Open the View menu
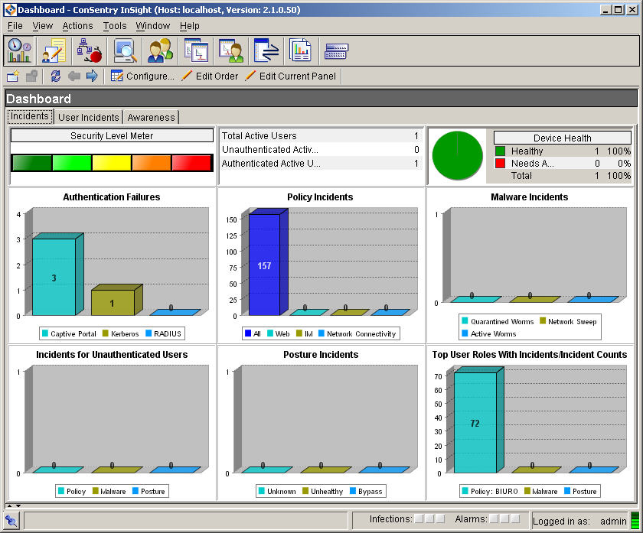Screen dimensions: 643x533 point(43,26)
